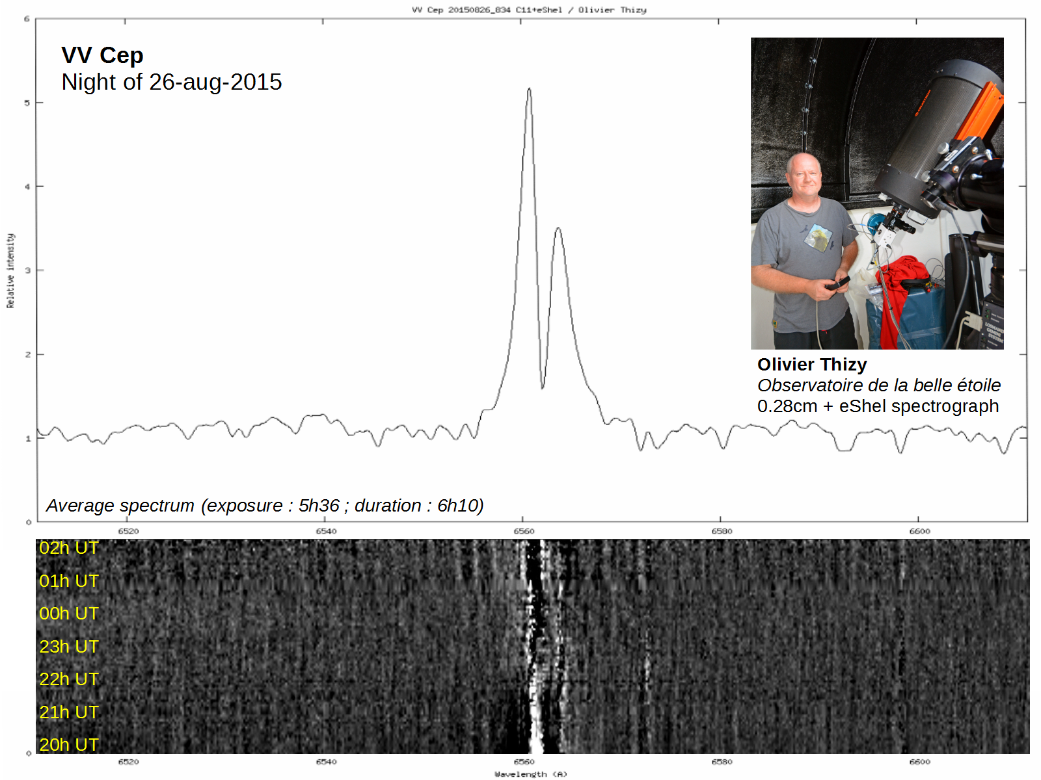Select the "23h UT" time marker
The image size is (1041, 780).
[x=68, y=647]
